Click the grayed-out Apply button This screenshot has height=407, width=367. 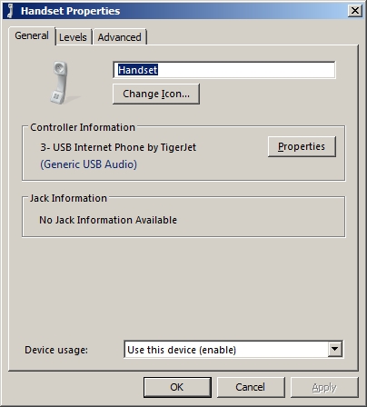(324, 387)
